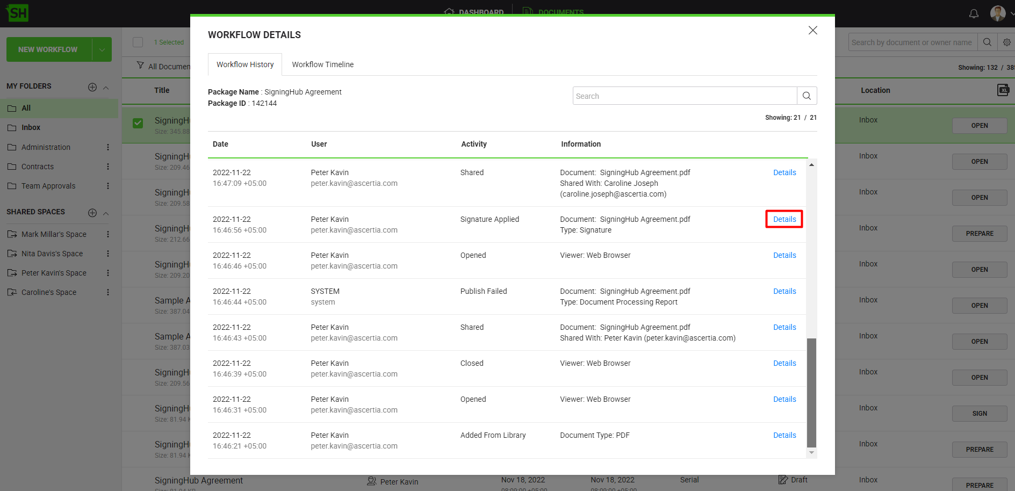Expand the New Workflow dropdown arrow
Viewport: 1015px width, 491px height.
(x=102, y=49)
